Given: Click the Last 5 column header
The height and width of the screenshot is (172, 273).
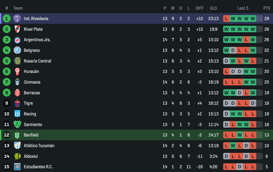Looking at the screenshot, I should pyautogui.click(x=243, y=8).
